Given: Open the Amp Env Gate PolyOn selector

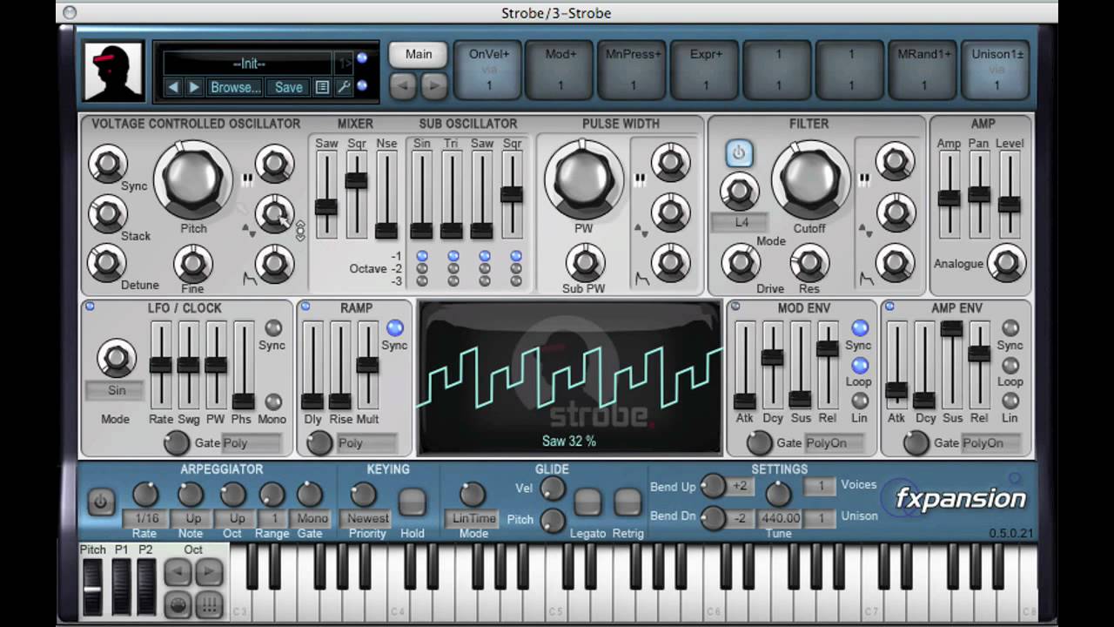Looking at the screenshot, I should click(x=991, y=442).
